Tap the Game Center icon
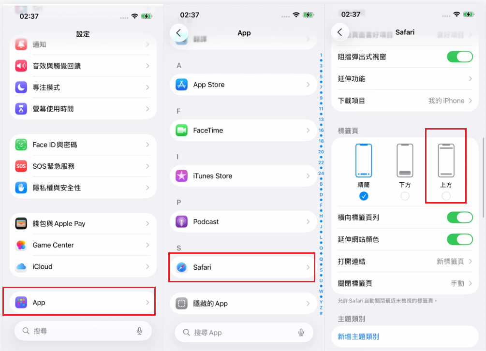The height and width of the screenshot is (351, 486). 21,245
